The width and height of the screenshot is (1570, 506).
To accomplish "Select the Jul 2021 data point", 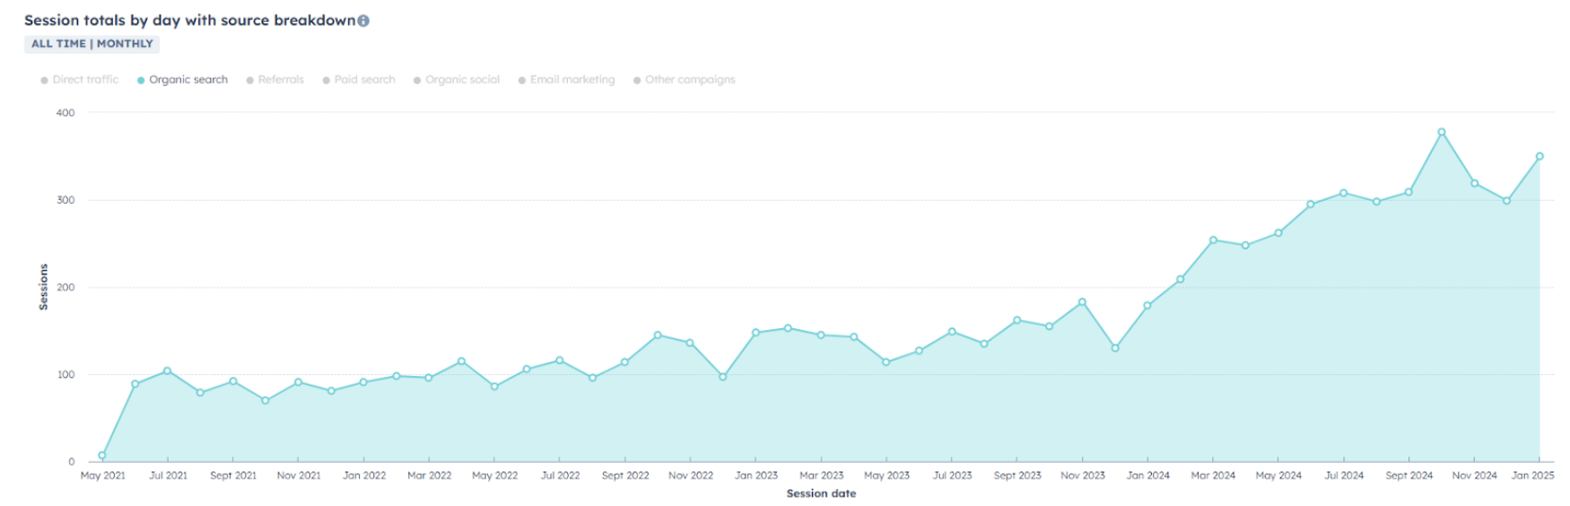I will [167, 371].
